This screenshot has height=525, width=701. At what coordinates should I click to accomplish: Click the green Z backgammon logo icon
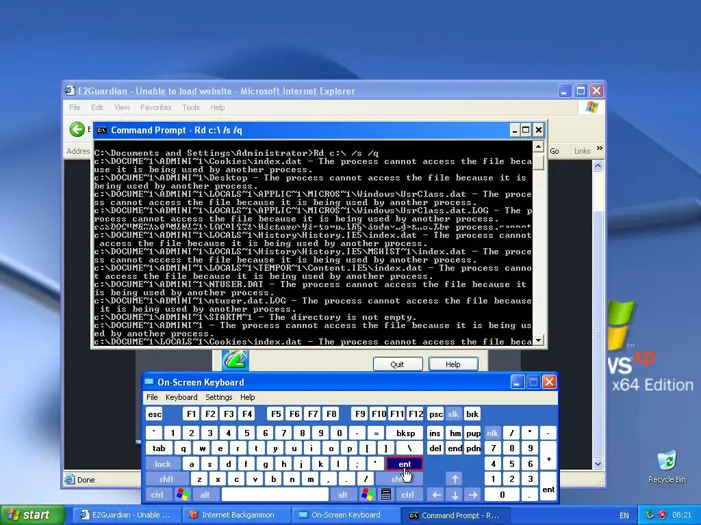235,360
